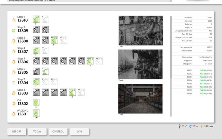222x139 pixels.
Task: Click the Packing box icon
Action: (x=36, y=113)
